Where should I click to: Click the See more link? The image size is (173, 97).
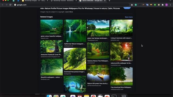point(129,17)
